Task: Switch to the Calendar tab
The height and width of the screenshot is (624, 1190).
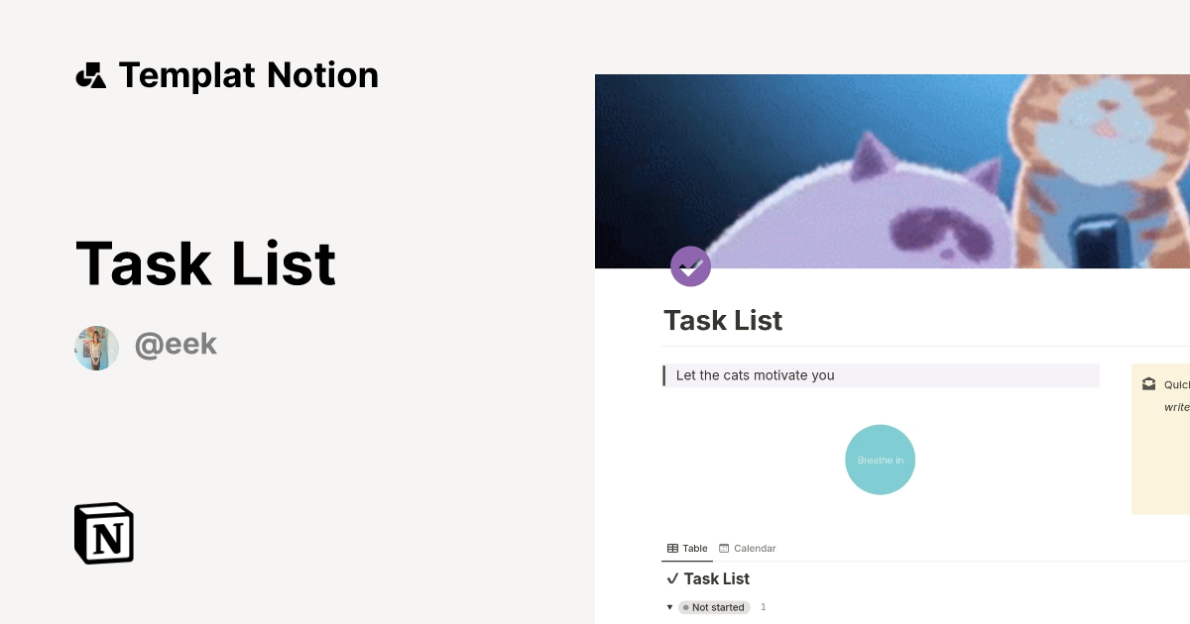Action: pyautogui.click(x=748, y=548)
